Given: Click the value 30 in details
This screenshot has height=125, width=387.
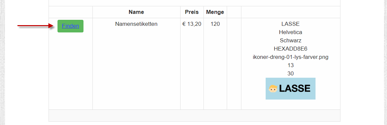Looking at the screenshot, I should tap(291, 73).
